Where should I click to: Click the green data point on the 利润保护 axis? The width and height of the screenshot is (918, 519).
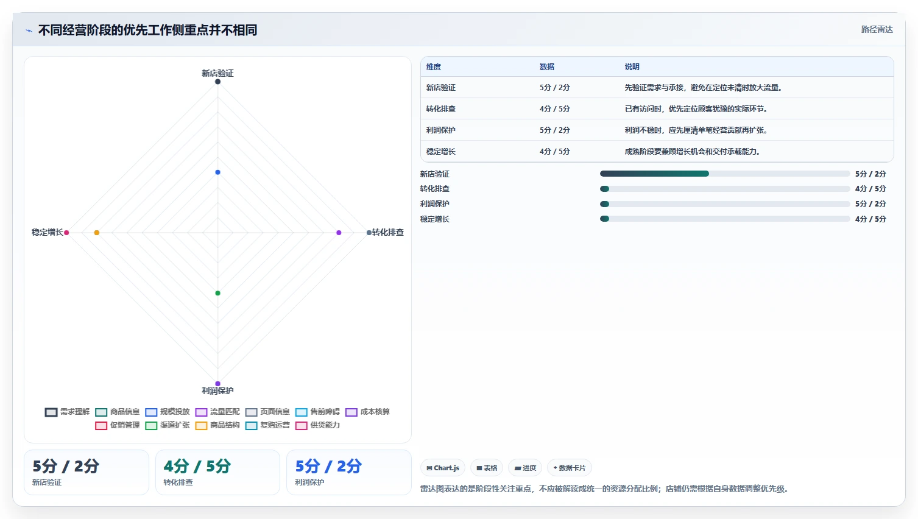[217, 293]
